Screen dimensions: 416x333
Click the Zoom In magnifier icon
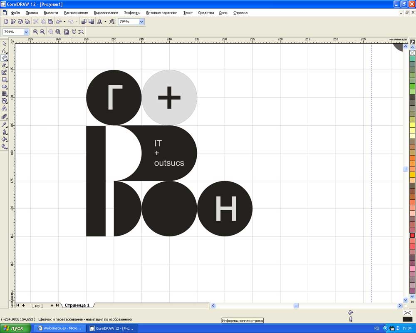coord(35,32)
